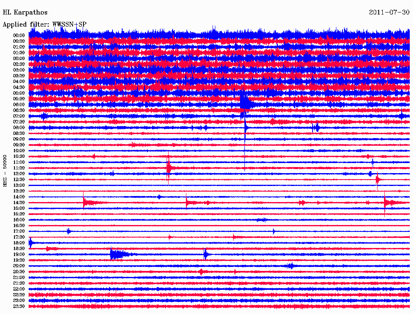Choose the 17:30 time label
Image resolution: width=413 pixels, height=314 pixels.
[19, 237]
